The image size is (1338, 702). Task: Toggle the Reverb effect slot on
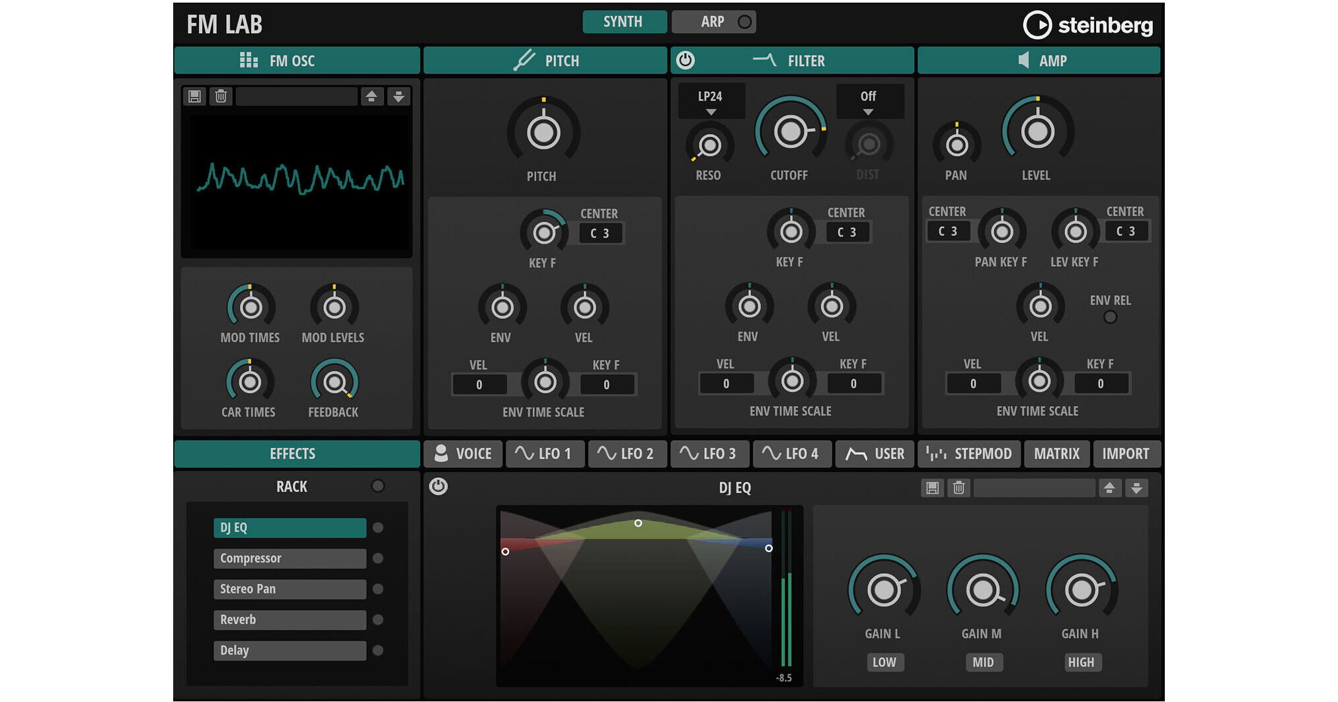(378, 619)
